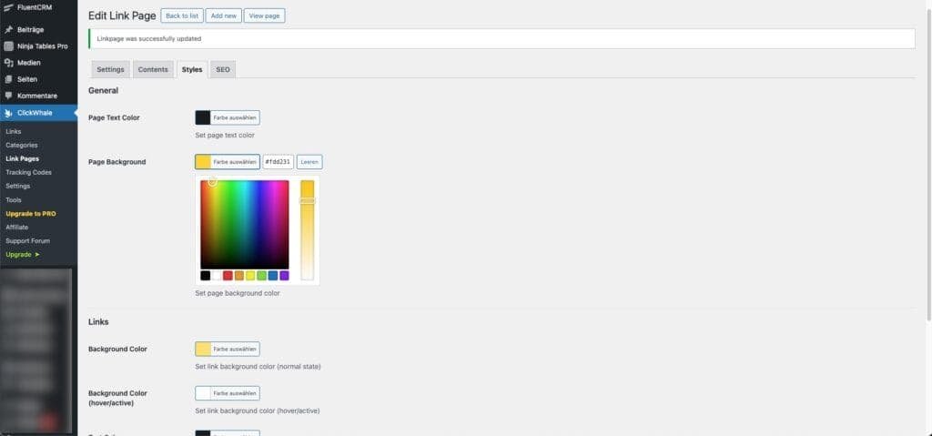Screen dimensions: 932x436
Task: Open the hover/active Background Color picker
Action: [228, 393]
